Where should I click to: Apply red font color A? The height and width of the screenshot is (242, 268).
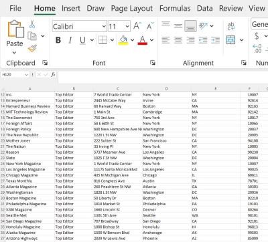(143, 40)
